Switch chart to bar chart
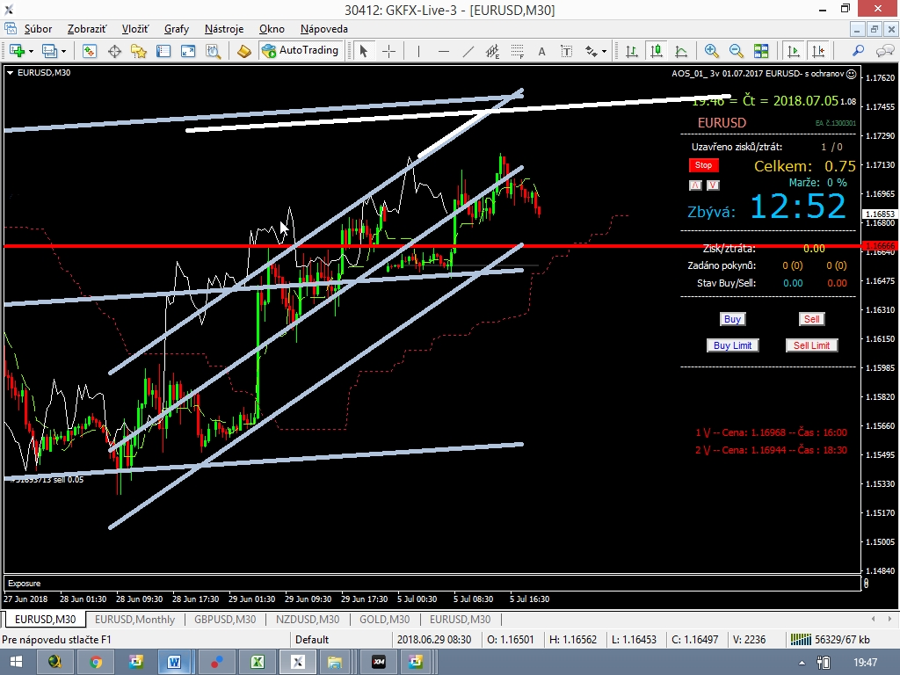Image resolution: width=900 pixels, height=675 pixels. (x=631, y=51)
